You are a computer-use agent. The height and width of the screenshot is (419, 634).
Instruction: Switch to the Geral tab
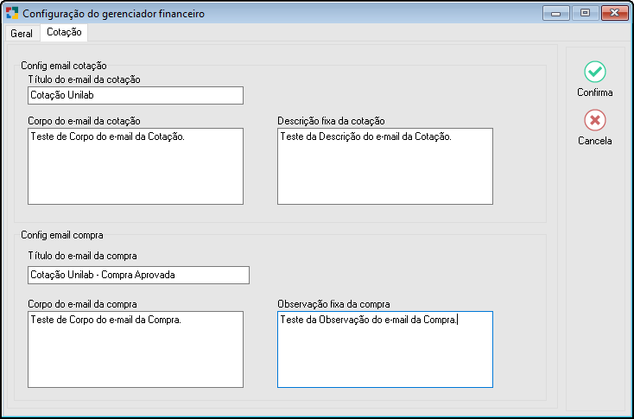22,33
